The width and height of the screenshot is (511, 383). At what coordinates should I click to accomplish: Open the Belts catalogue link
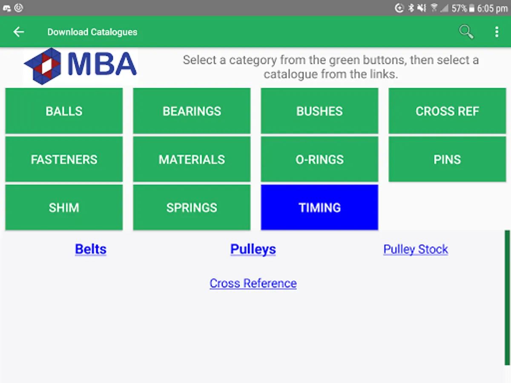coord(91,249)
